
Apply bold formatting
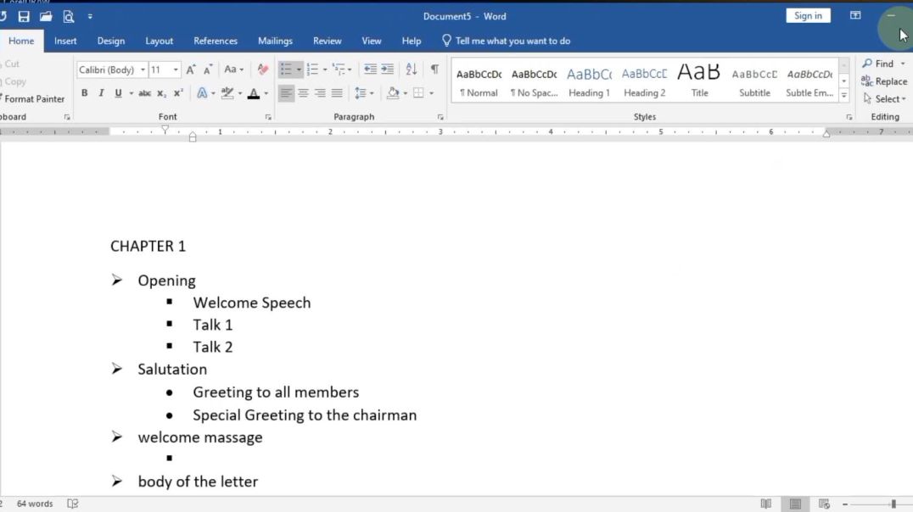(84, 93)
